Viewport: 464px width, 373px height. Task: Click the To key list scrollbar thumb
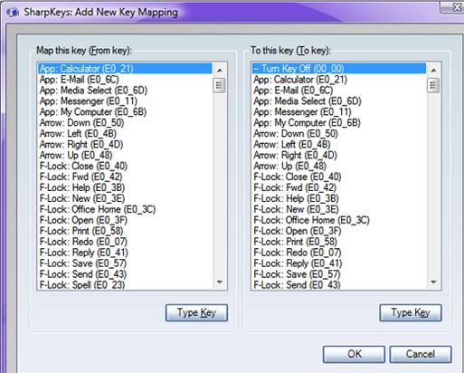(x=433, y=86)
